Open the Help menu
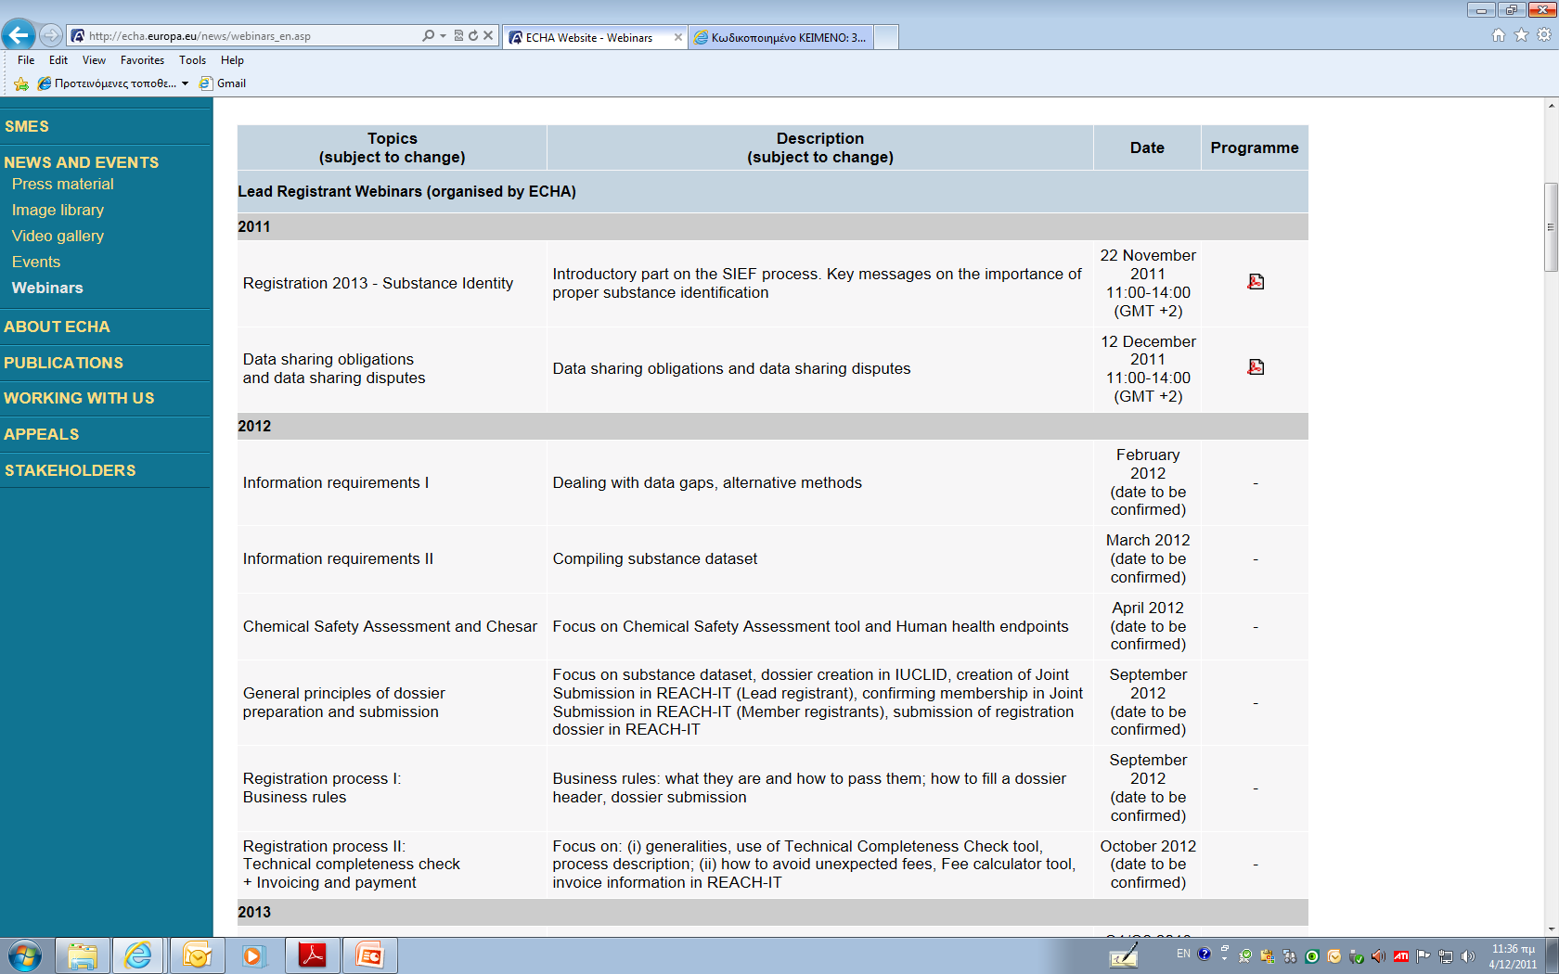The width and height of the screenshot is (1559, 974). (x=232, y=60)
